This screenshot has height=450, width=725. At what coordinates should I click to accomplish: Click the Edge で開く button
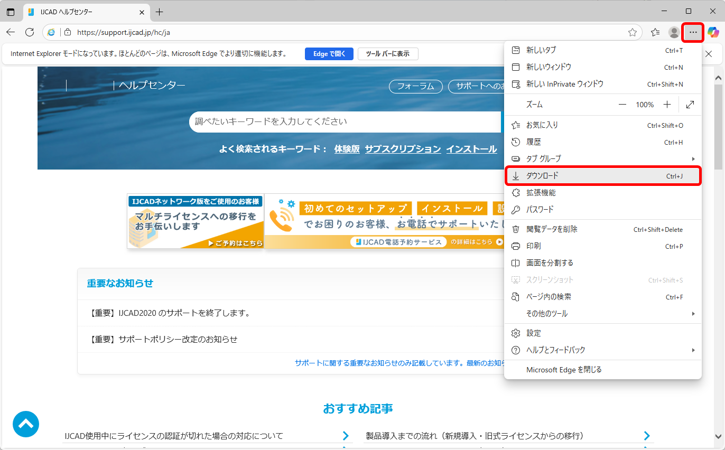coord(329,53)
